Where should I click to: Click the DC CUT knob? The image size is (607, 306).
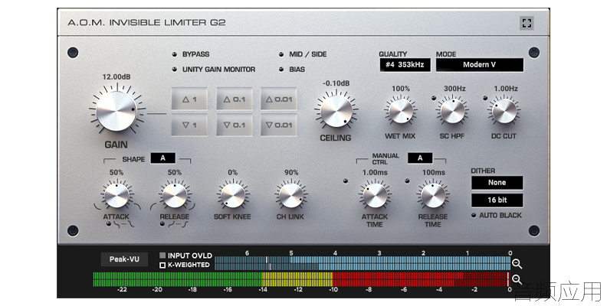(504, 111)
